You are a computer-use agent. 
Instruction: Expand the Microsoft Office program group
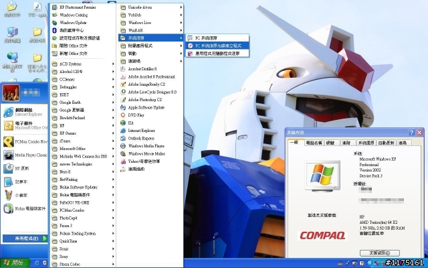pos(83,149)
